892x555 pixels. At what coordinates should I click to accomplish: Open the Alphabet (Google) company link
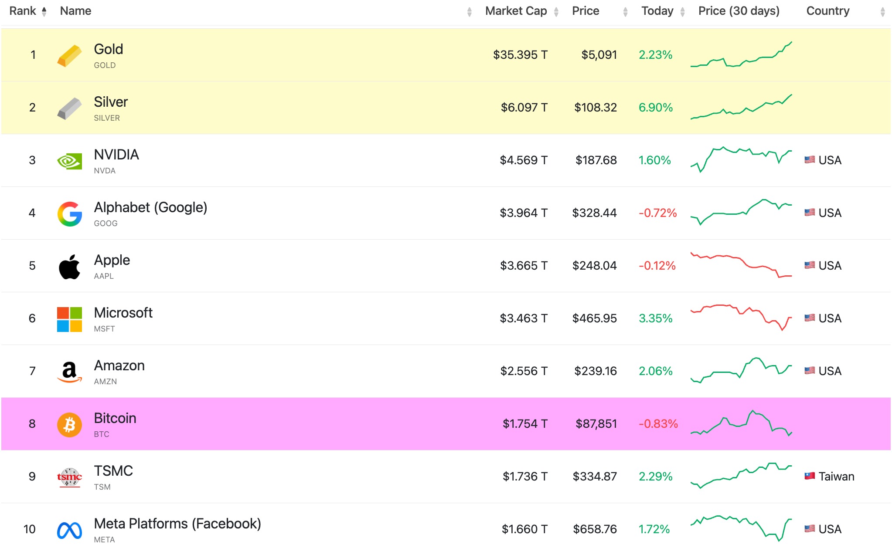click(x=150, y=207)
